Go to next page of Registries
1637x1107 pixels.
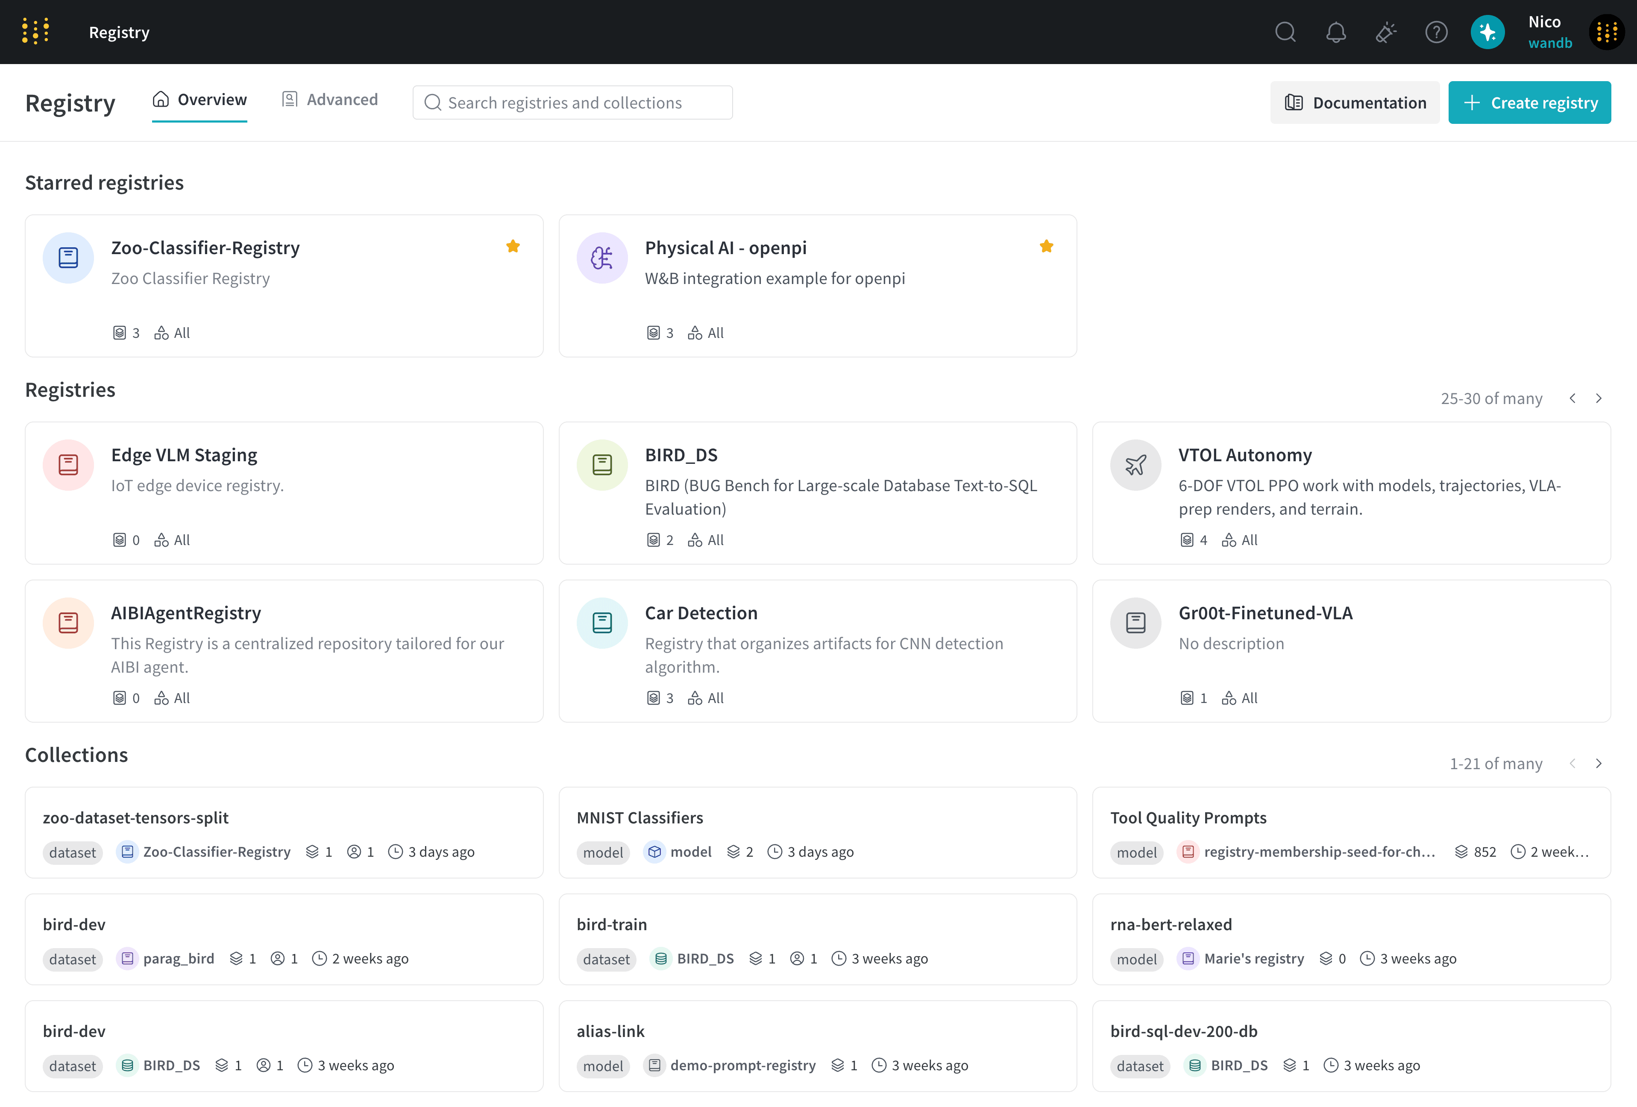pos(1599,398)
